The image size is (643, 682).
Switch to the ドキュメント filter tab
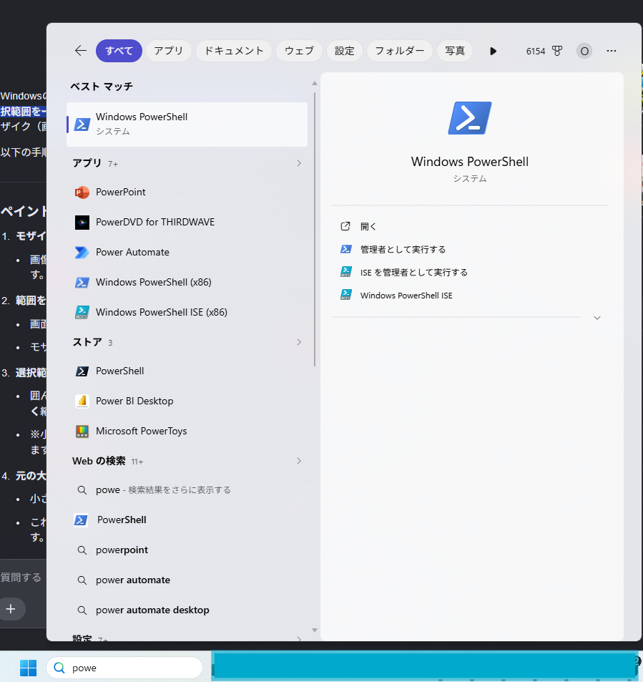point(234,51)
